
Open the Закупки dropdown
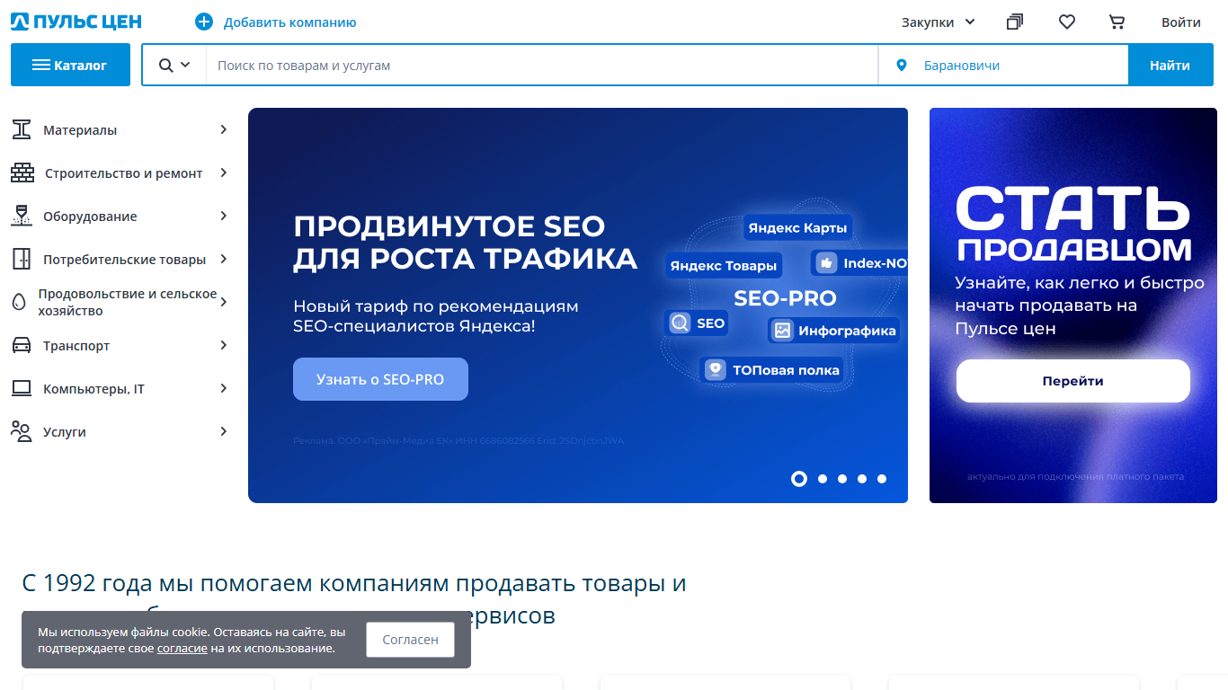(x=939, y=22)
